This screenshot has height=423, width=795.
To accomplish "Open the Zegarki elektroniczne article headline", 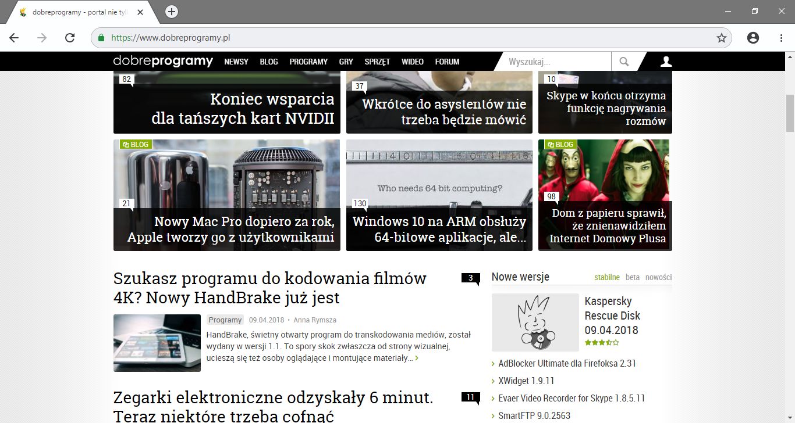I will click(x=274, y=407).
